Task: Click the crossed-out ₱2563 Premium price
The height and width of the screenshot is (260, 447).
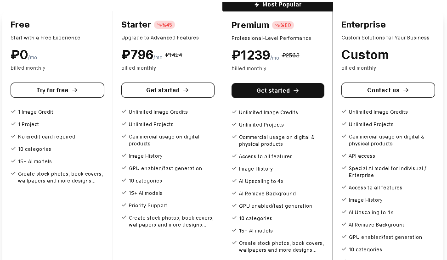Action: (x=290, y=55)
